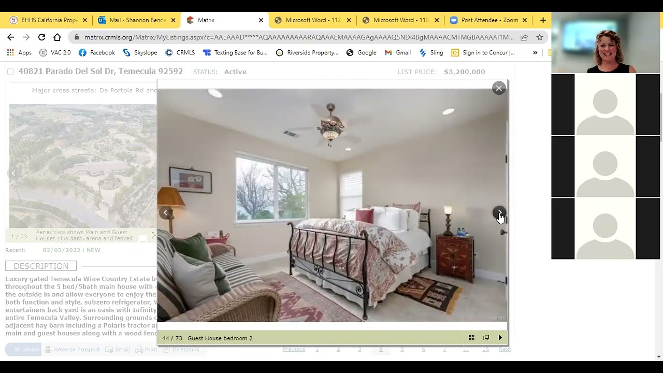Open Directions for listing

pos(181,350)
